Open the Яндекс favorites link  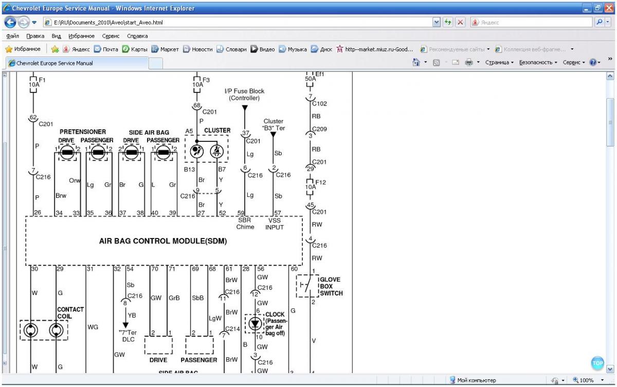click(x=76, y=49)
